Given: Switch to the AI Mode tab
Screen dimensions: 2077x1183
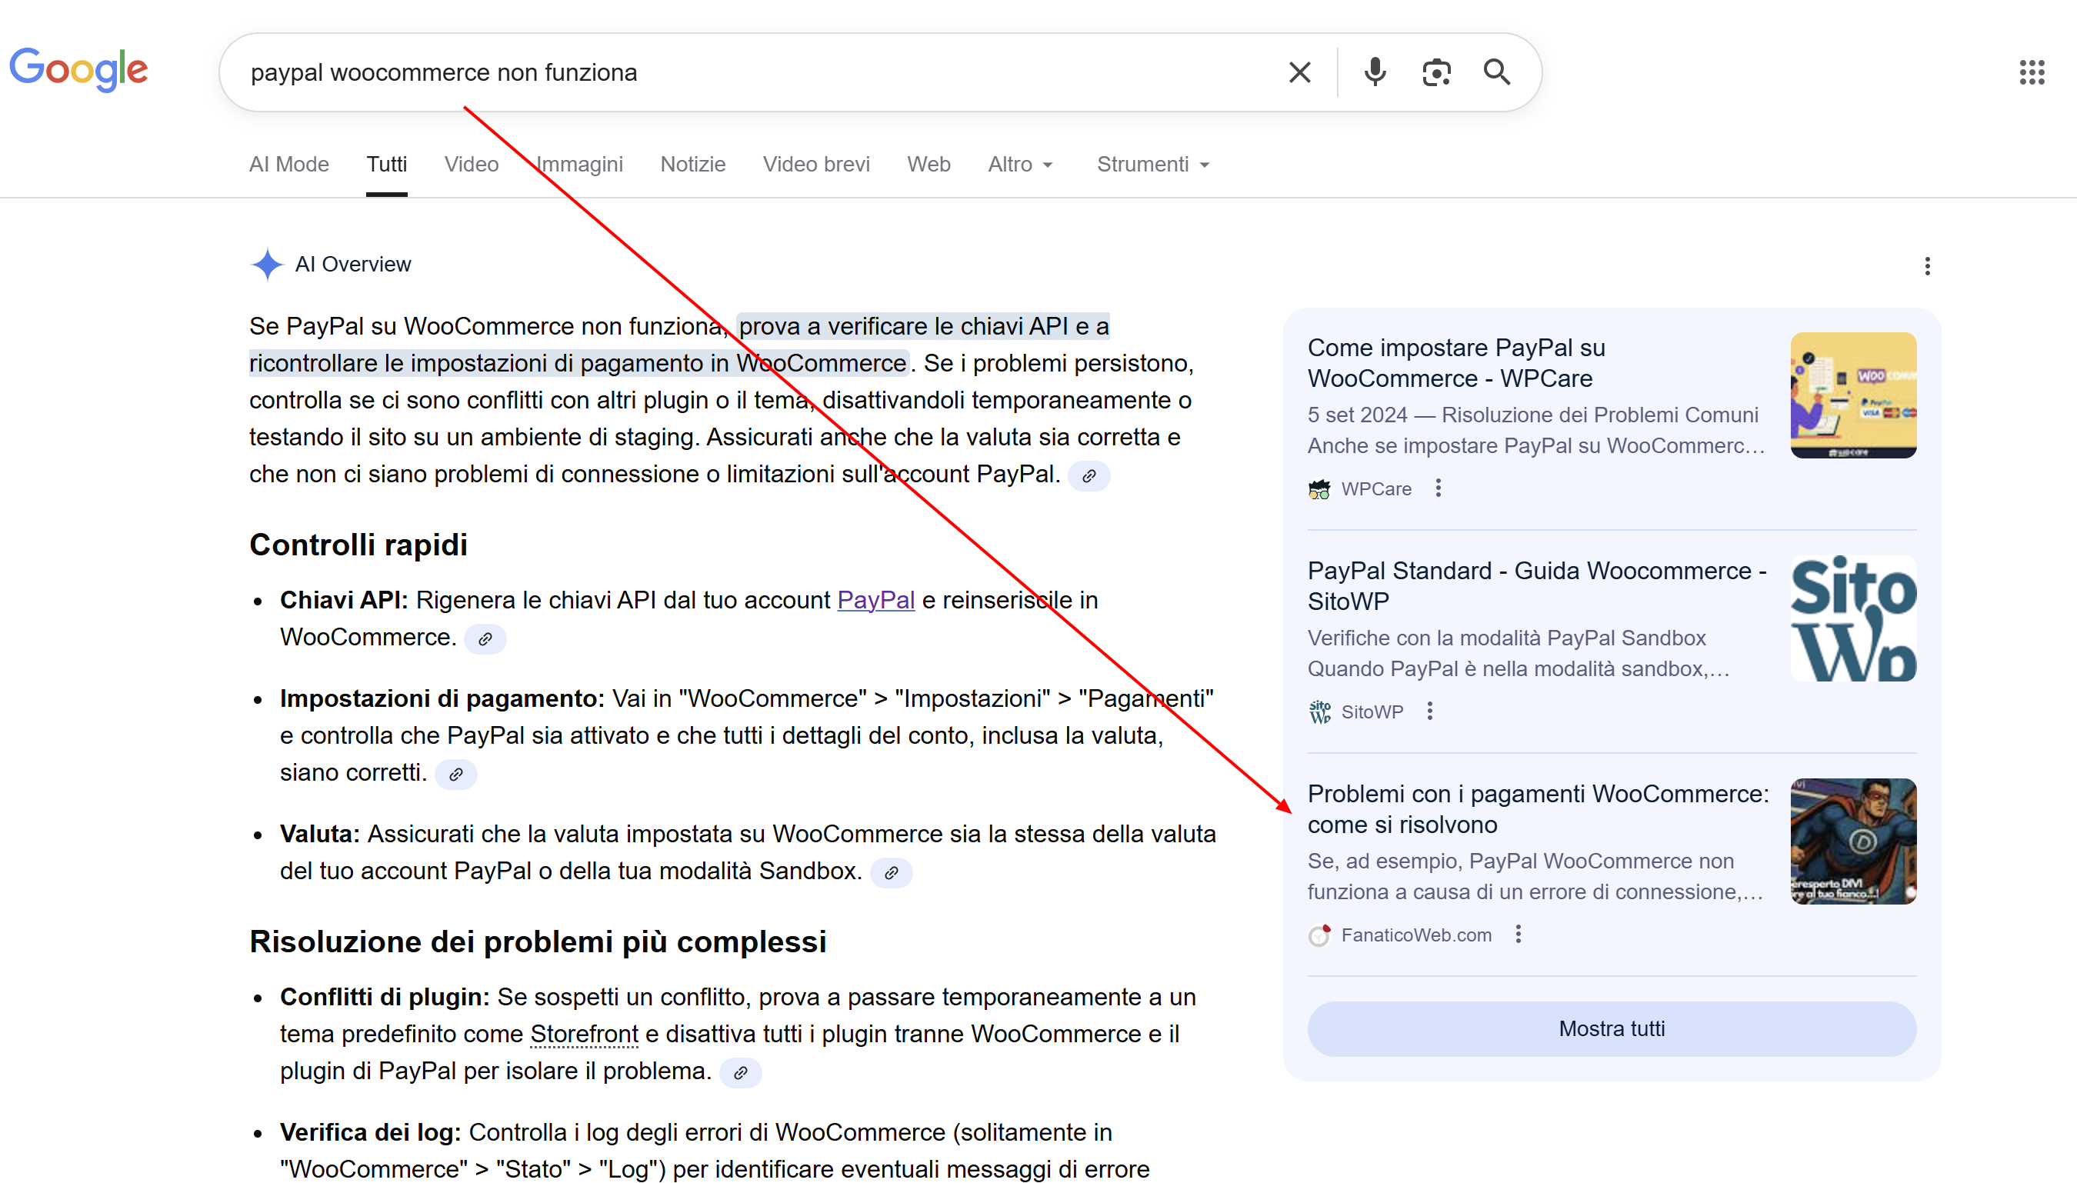Looking at the screenshot, I should [x=288, y=164].
